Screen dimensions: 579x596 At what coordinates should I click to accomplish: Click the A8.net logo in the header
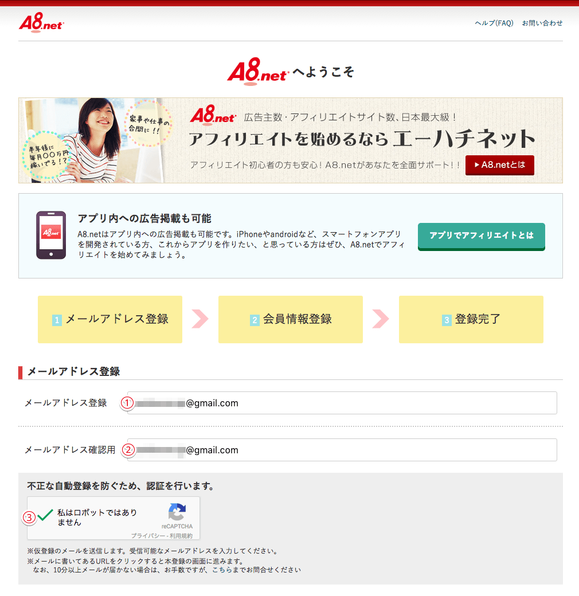(41, 22)
